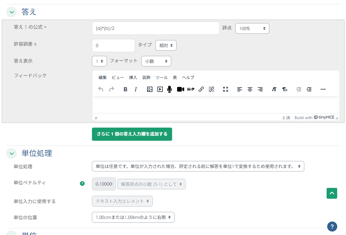Screen dimensions: 346x235
Task: Click the H5P content icon
Action: coord(191,90)
